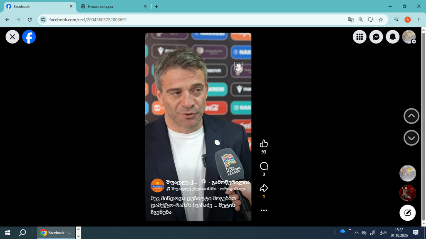
Task: Show hidden tray icons chevron
Action: point(357,233)
